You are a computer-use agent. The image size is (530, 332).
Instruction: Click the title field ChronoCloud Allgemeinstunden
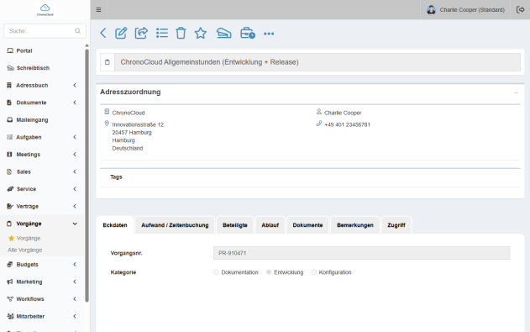(317, 62)
